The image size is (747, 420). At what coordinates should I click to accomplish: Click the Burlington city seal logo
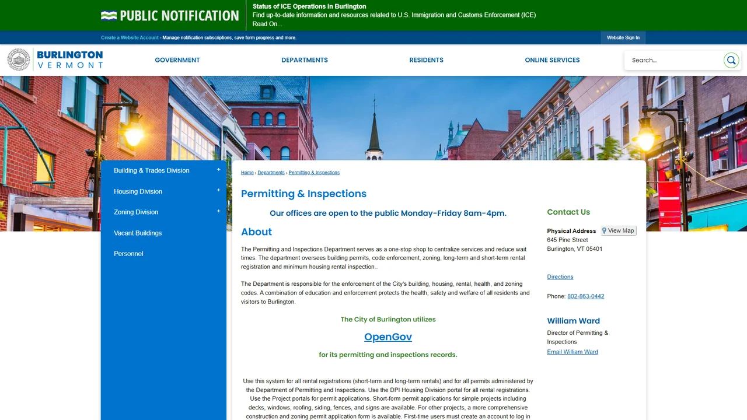[19, 60]
